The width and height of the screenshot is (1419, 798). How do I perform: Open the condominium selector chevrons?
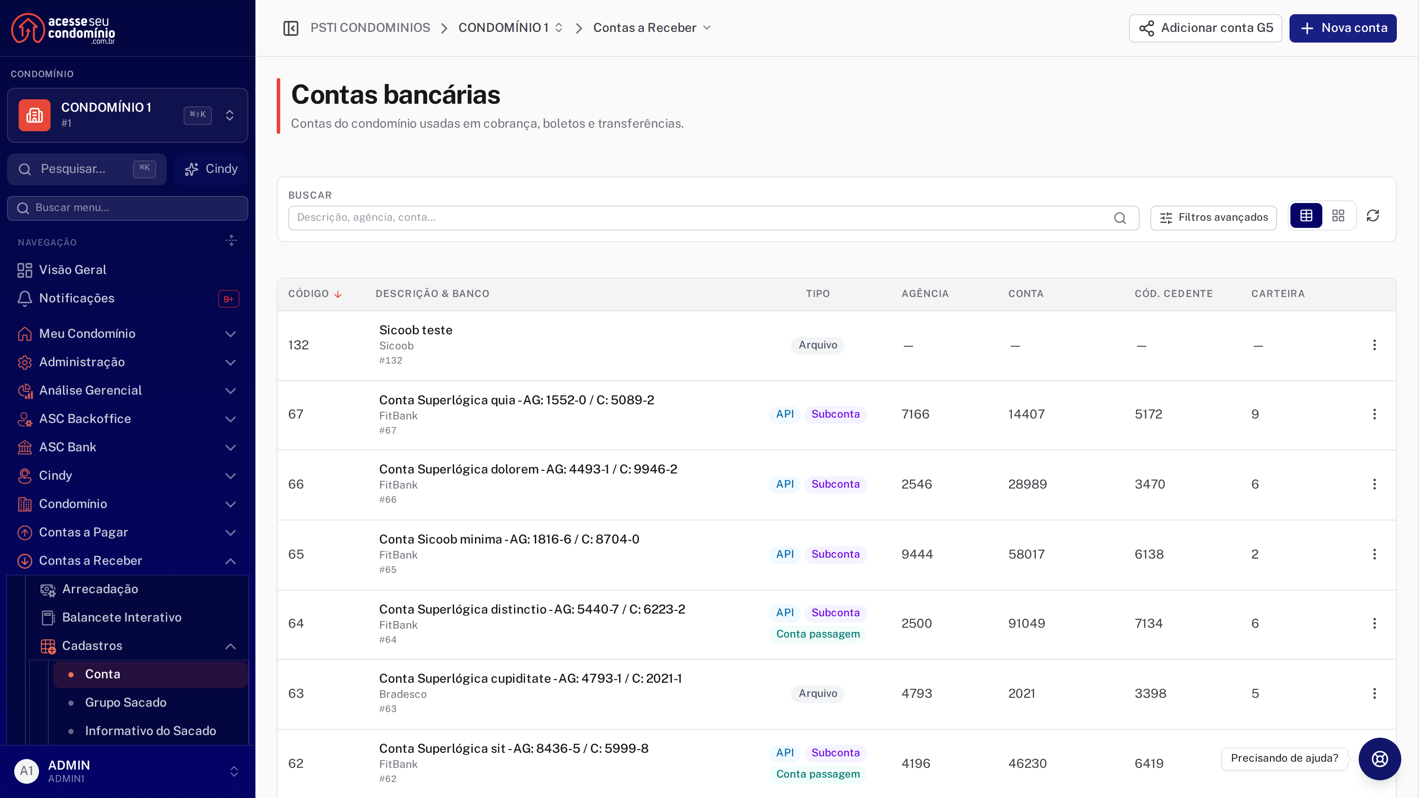pos(230,115)
